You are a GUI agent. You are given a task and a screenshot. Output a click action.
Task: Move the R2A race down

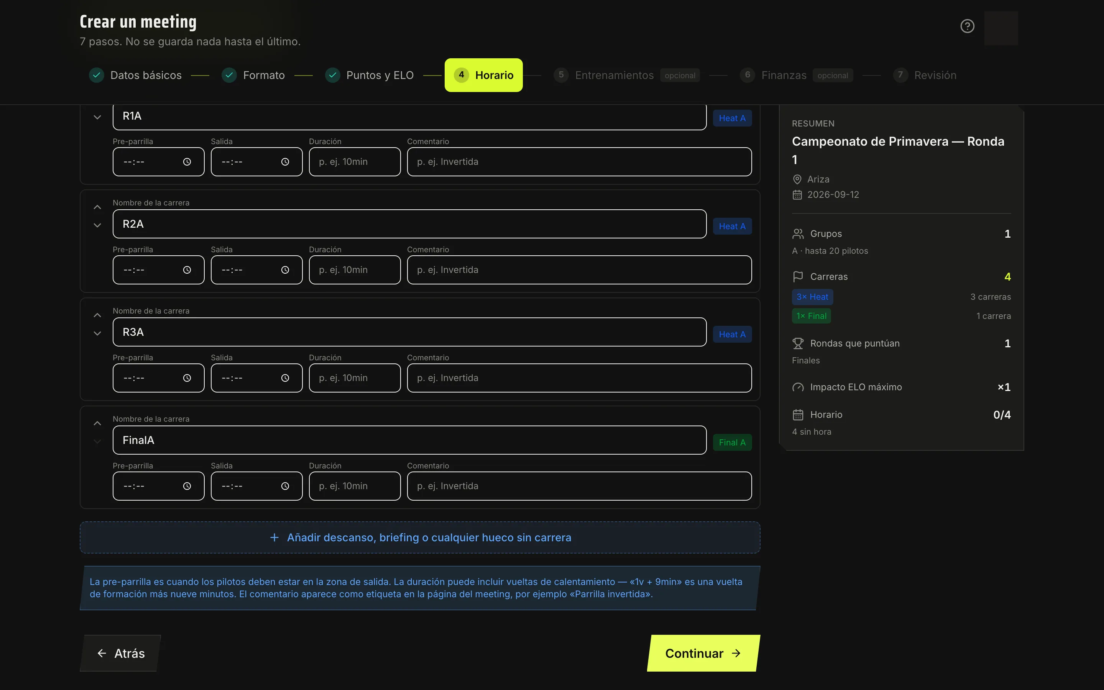(x=97, y=225)
